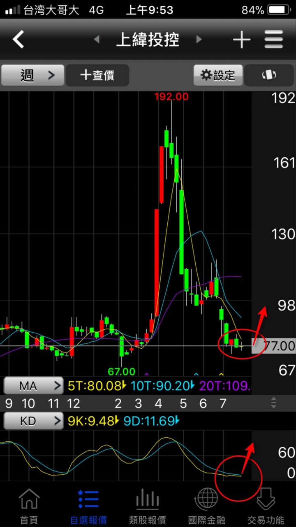Open 自選報價 watchlist tab
The width and height of the screenshot is (296, 527).
pos(88,507)
